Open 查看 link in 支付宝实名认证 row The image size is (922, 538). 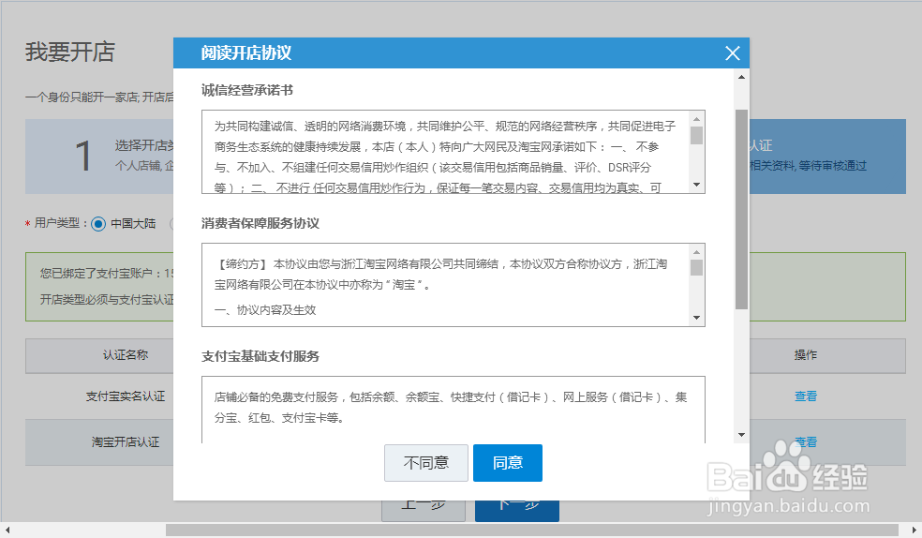click(x=806, y=396)
